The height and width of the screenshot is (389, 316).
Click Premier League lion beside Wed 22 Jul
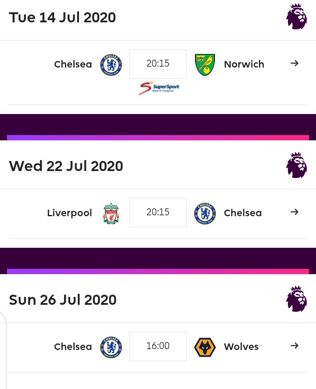296,166
